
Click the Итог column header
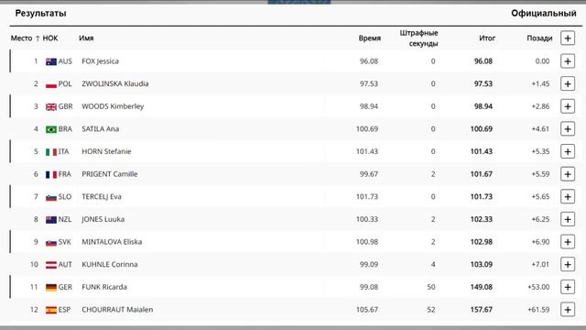click(487, 38)
